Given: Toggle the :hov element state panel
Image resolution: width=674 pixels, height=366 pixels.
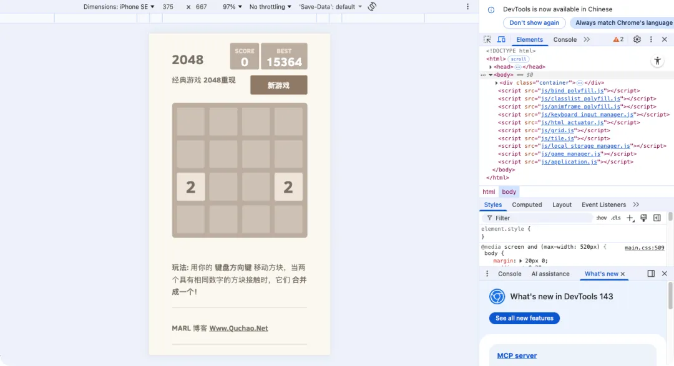Looking at the screenshot, I should click(601, 218).
